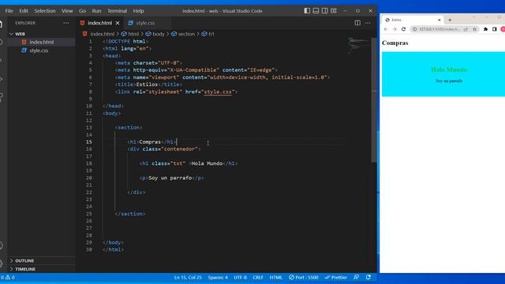505x284 pixels.
Task: Click the Compras heading in the browser page
Action: (x=395, y=43)
